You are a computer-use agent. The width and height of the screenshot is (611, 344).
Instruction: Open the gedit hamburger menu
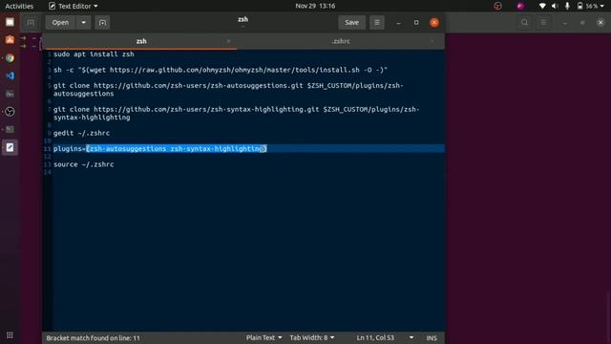click(x=377, y=23)
